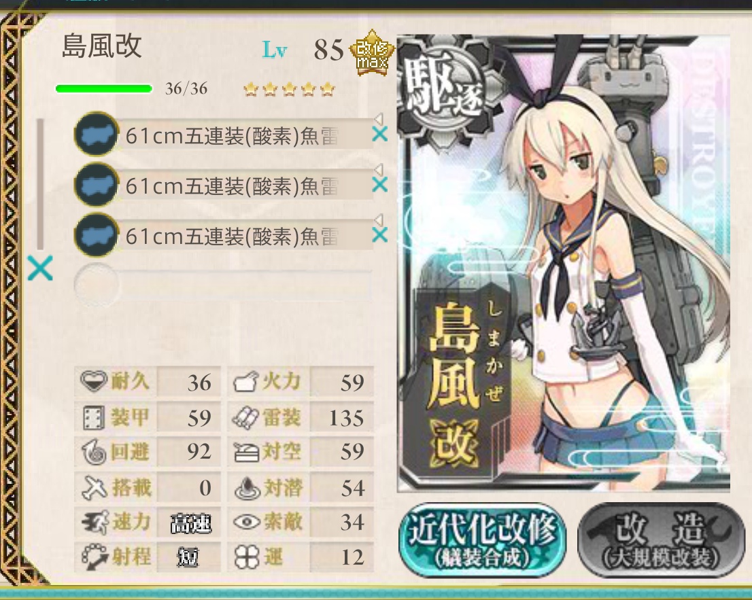Click the second slot's torpedo equipment icon
Viewport: 752px width, 600px height.
coord(97,185)
